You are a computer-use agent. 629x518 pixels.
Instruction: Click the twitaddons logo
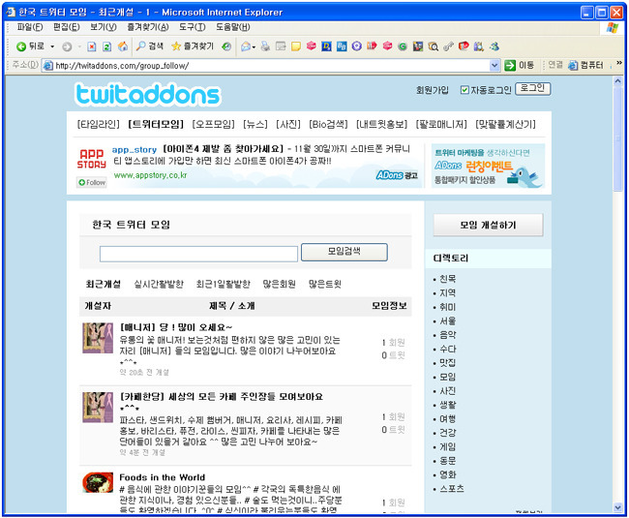click(x=148, y=94)
